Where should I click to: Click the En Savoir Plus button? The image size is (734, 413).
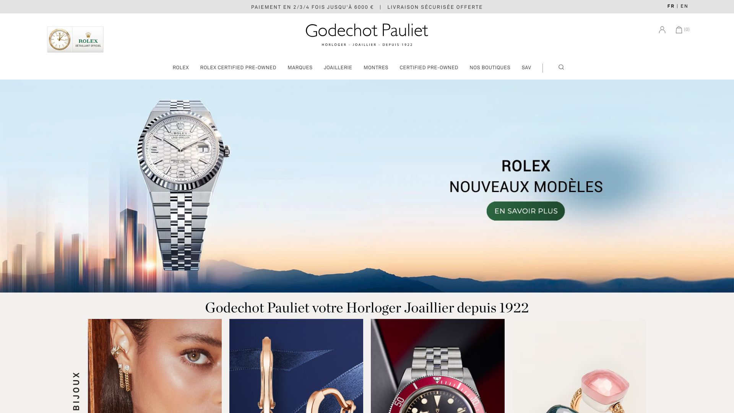526,211
